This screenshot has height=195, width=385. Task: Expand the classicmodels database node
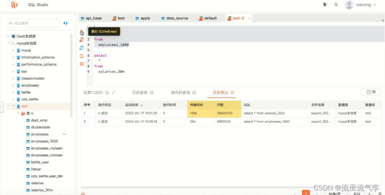point(13,79)
